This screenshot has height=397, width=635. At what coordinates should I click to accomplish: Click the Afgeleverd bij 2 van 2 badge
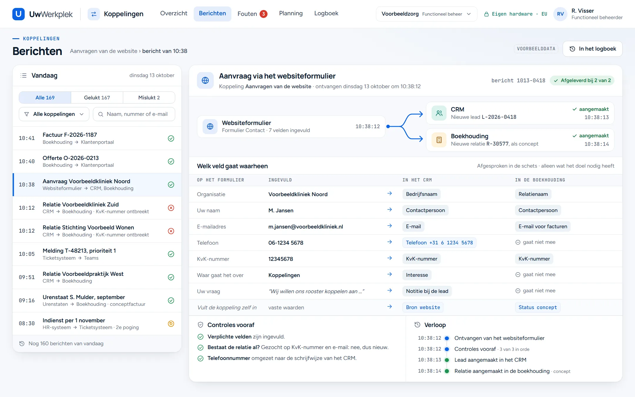(582, 81)
